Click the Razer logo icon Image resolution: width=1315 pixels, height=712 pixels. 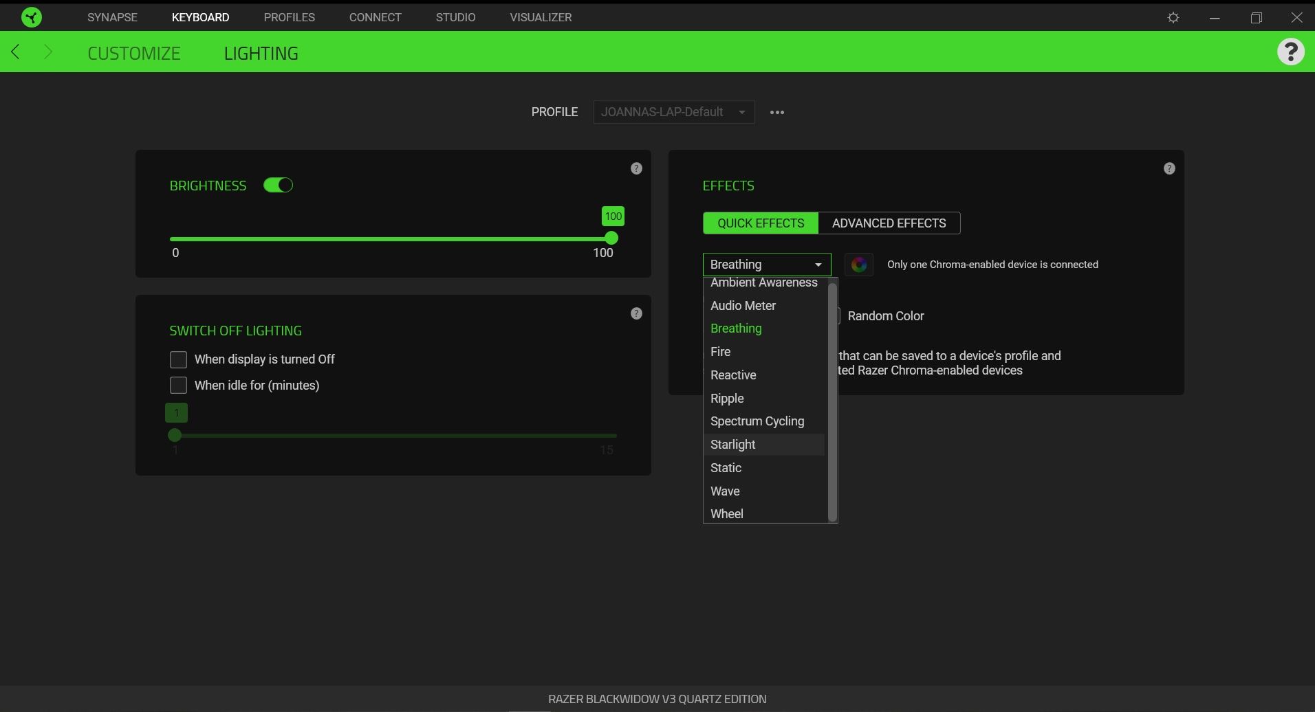[x=32, y=17]
